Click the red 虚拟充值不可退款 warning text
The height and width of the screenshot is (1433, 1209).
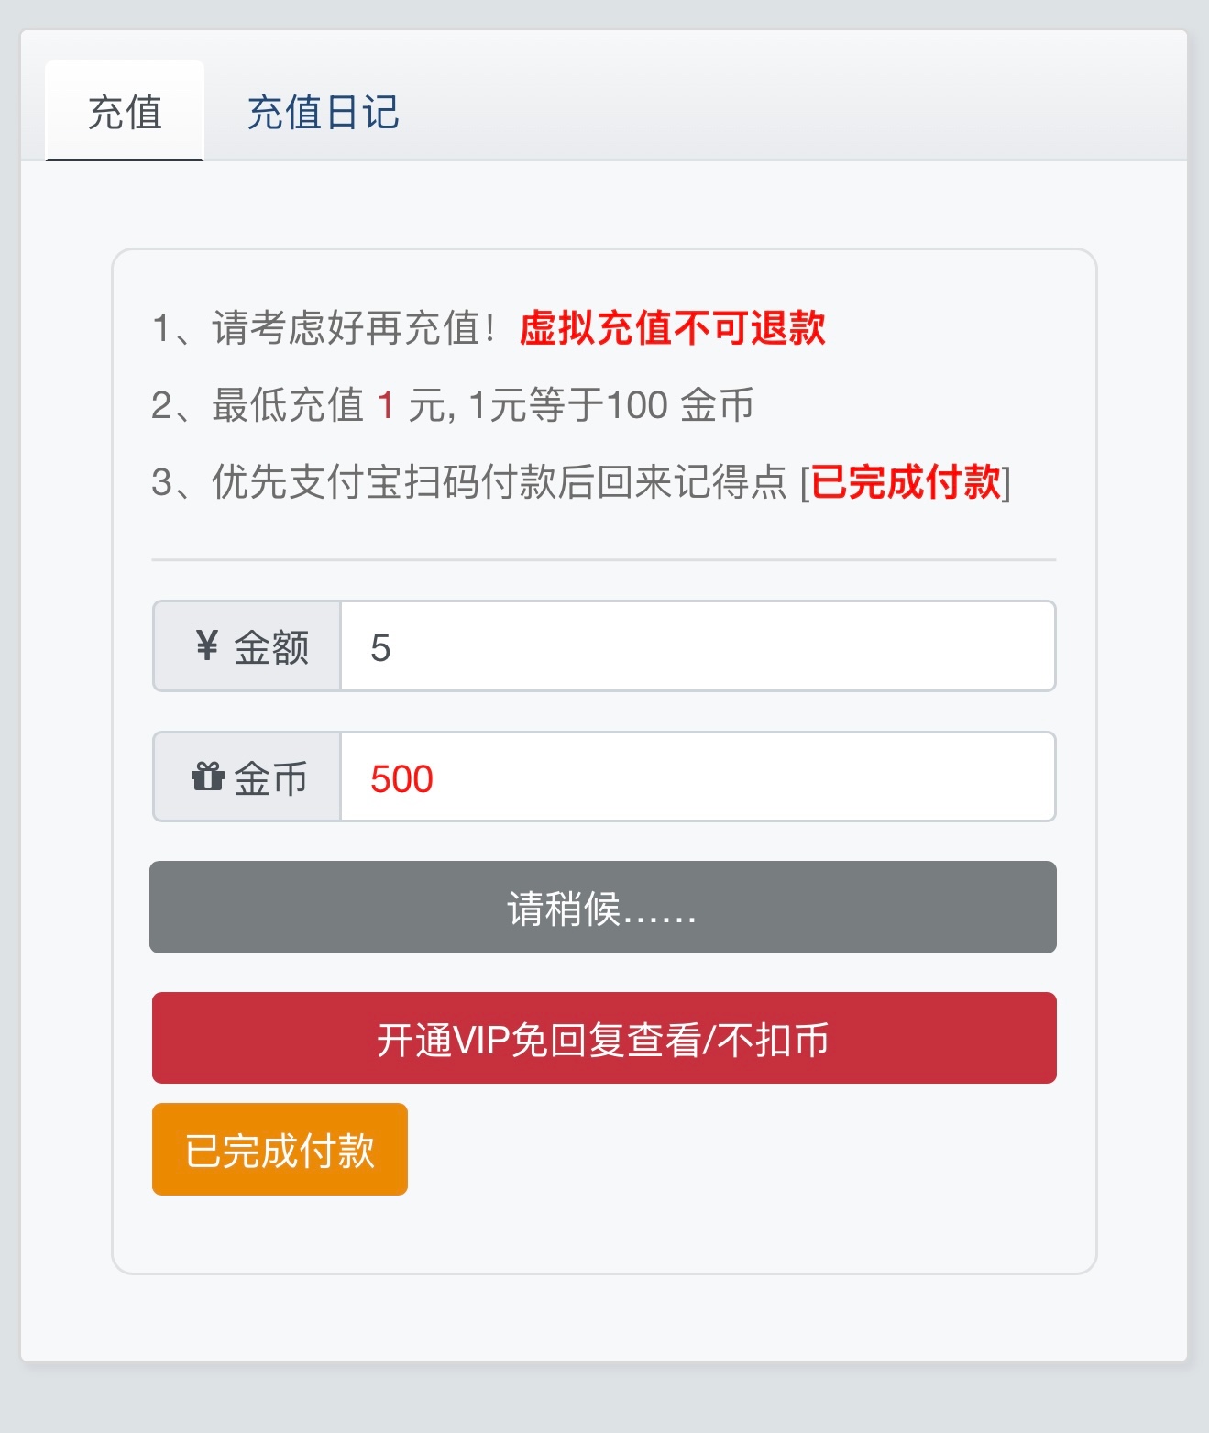(x=672, y=328)
